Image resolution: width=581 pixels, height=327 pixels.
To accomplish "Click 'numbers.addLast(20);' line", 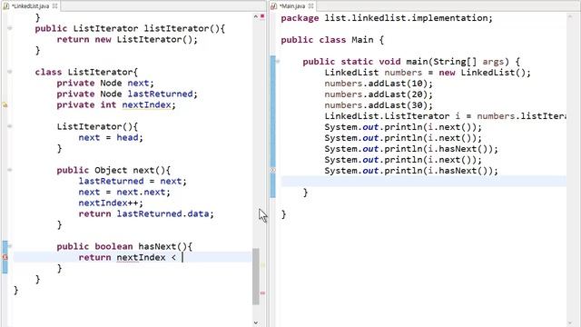I will [x=379, y=94].
